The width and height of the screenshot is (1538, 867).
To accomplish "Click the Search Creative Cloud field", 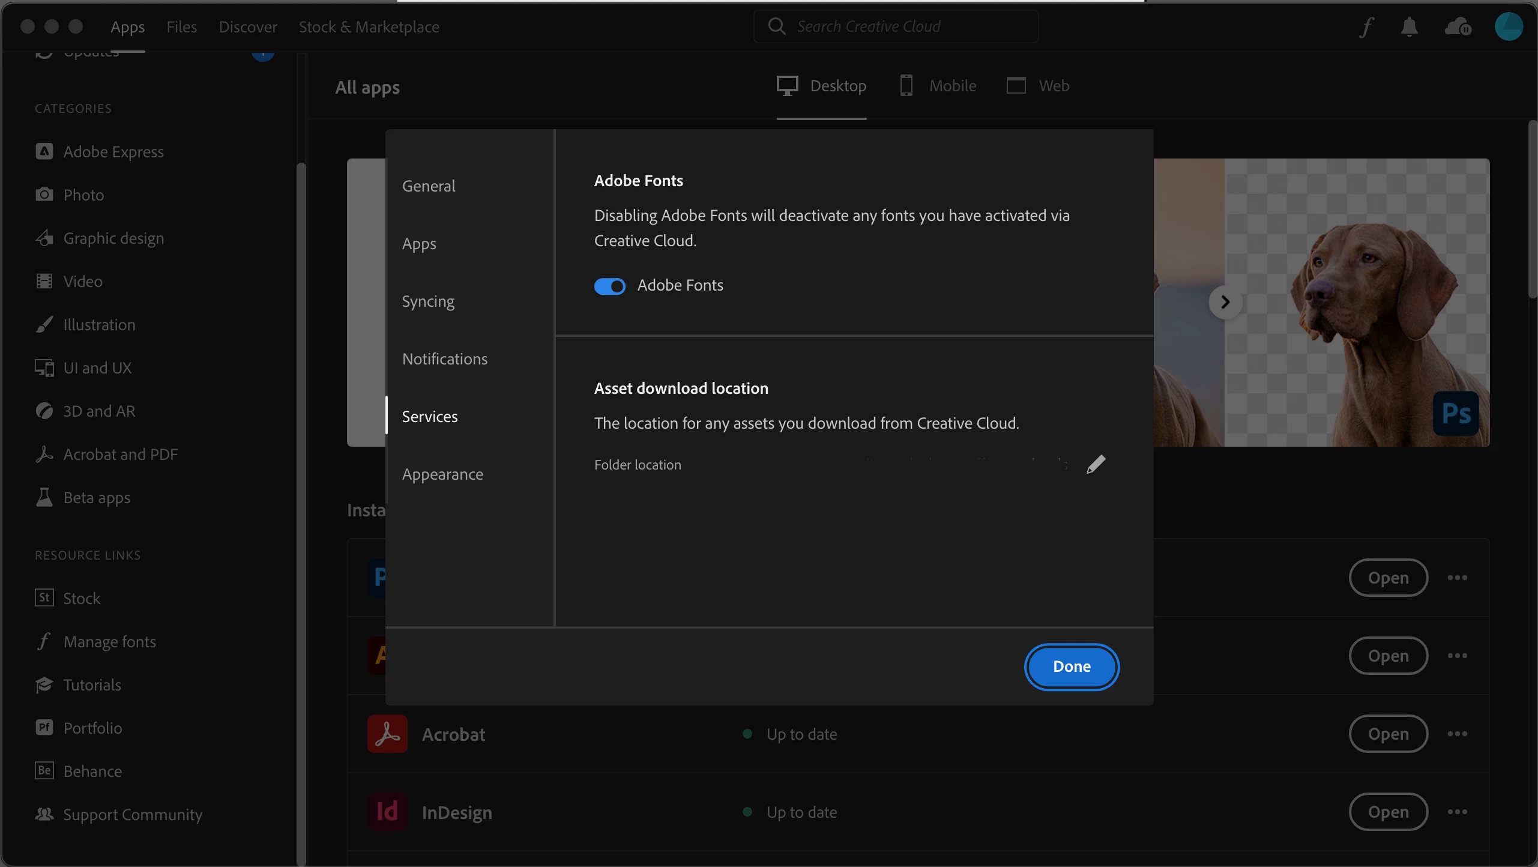I will point(896,26).
